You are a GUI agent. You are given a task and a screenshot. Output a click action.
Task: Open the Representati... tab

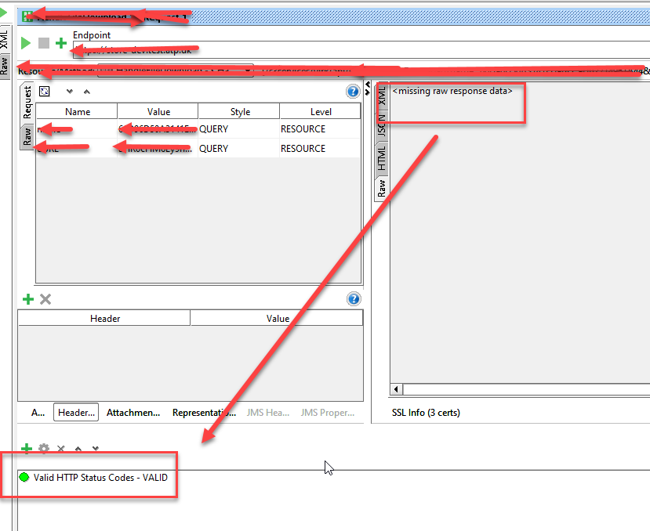tap(204, 413)
